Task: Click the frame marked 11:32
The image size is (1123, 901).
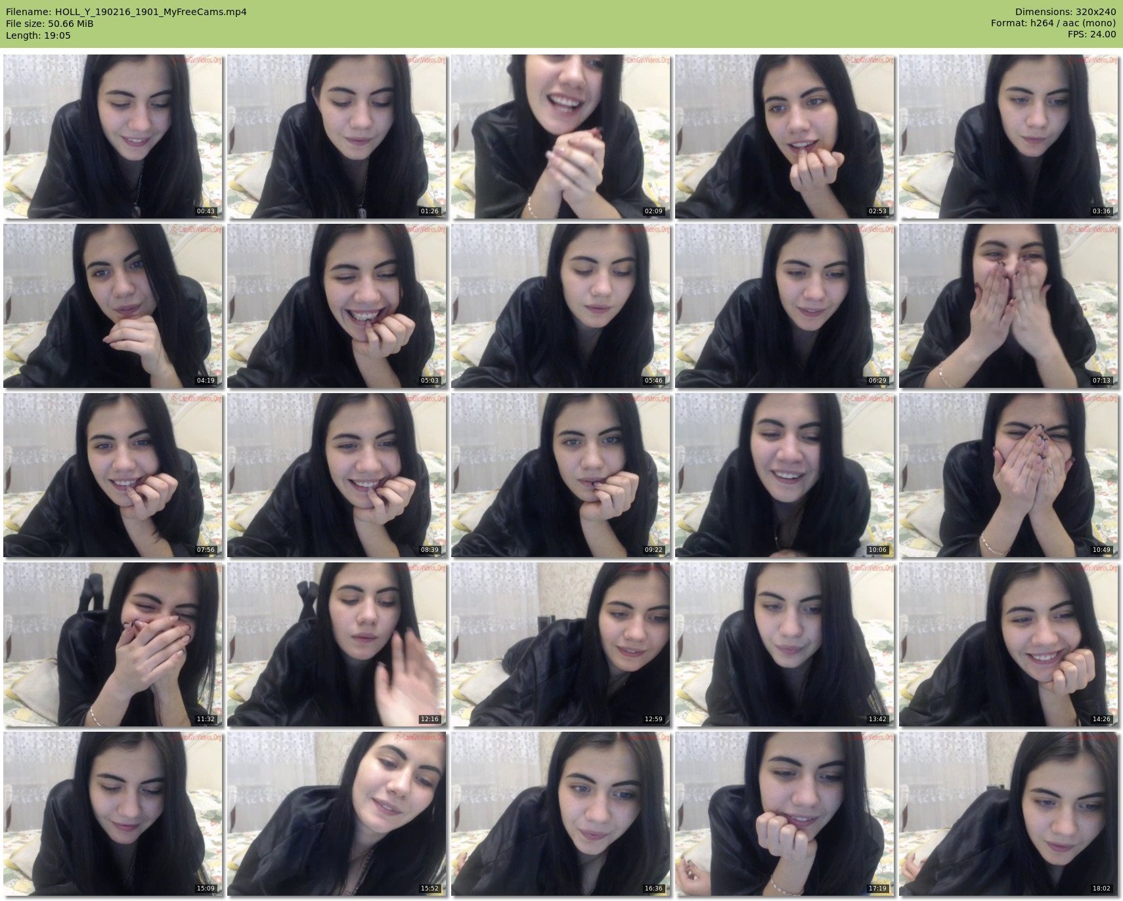Action: pos(113,644)
